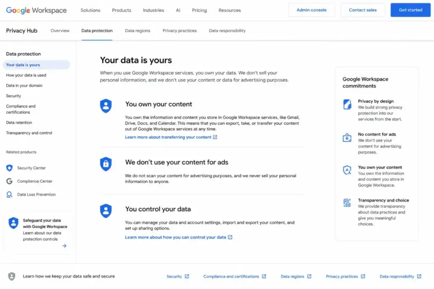Click the footer Security link
Screen dimensions: 434x289
174,276
